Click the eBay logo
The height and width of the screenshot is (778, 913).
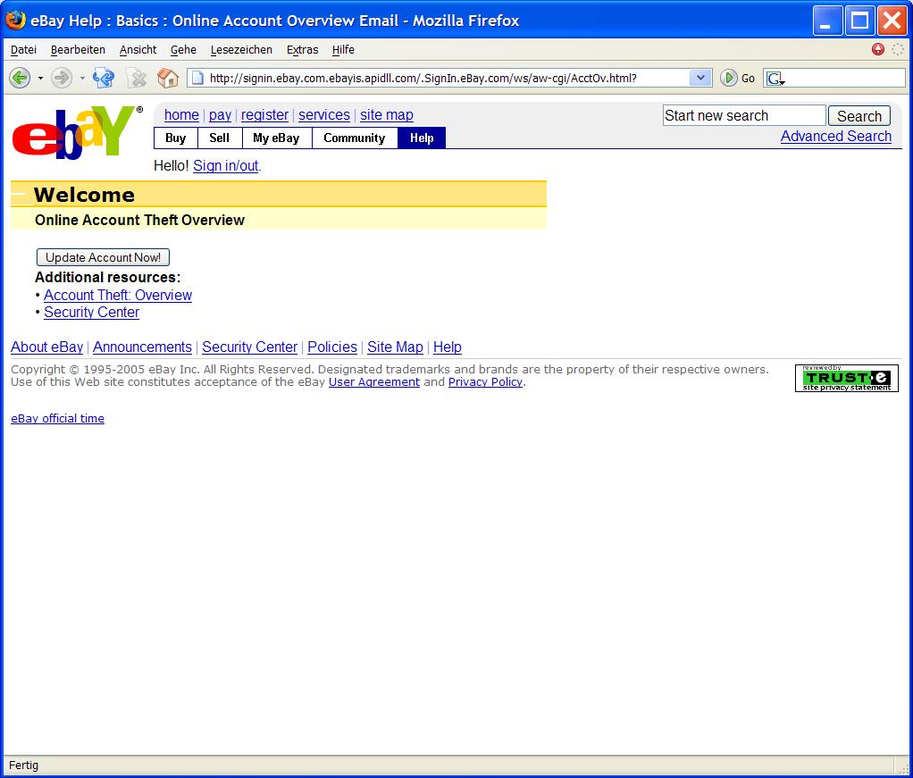tap(78, 133)
